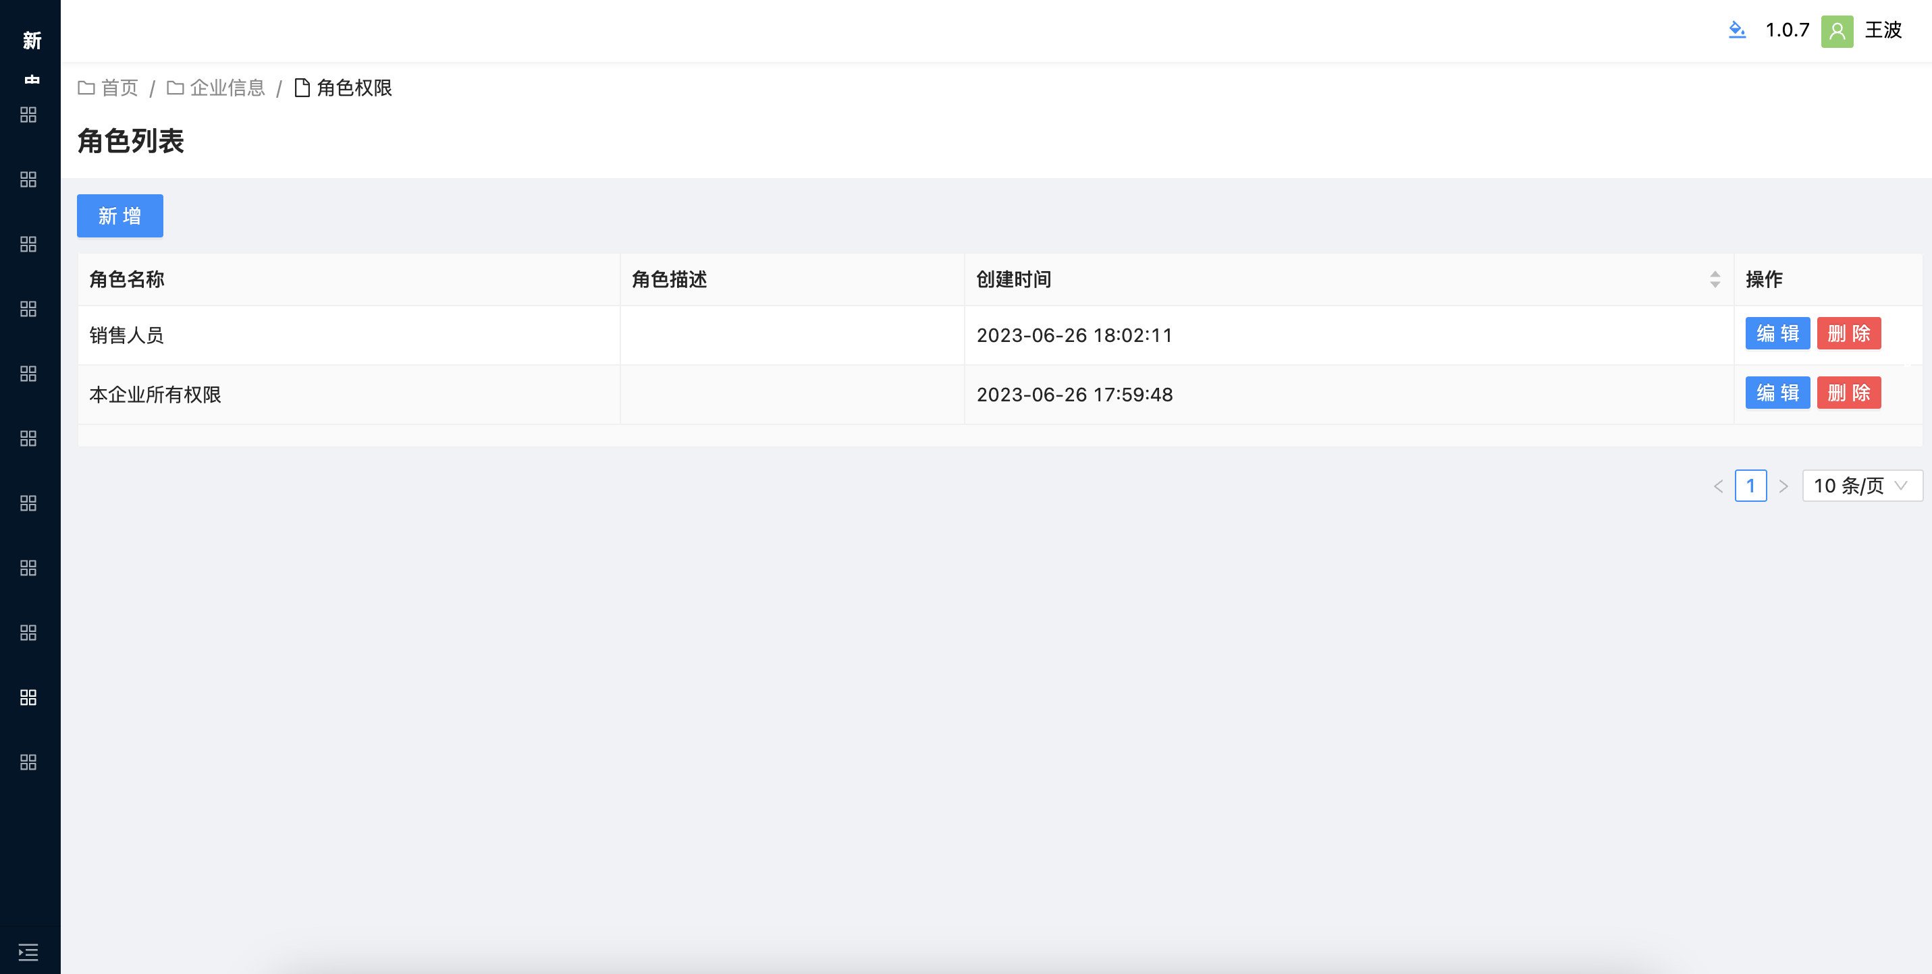The height and width of the screenshot is (974, 1932).
Task: Edit the 本企业所有权限 role
Action: click(x=1777, y=393)
